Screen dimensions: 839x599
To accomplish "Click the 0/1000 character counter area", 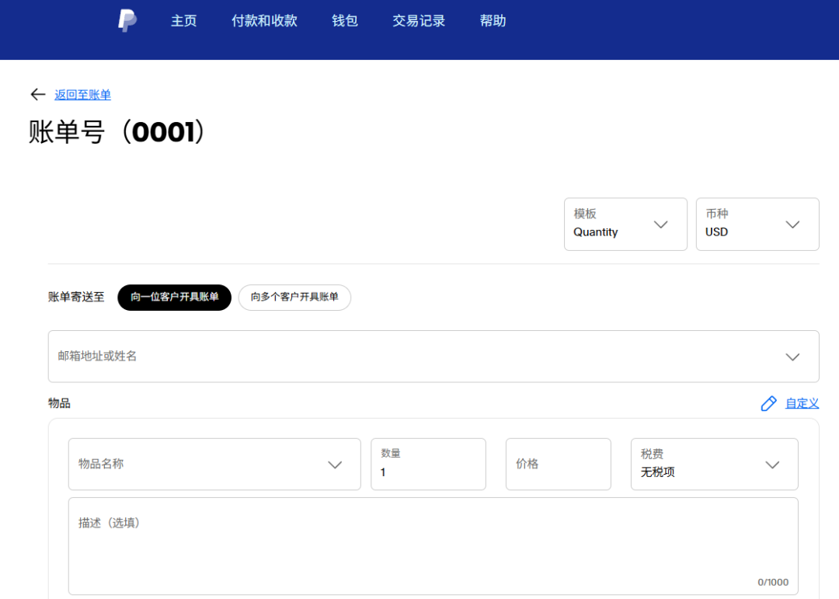I will [x=774, y=581].
